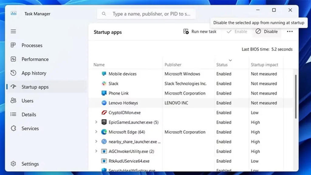
Task: Open the three-dot more options menu
Action: 290,31
